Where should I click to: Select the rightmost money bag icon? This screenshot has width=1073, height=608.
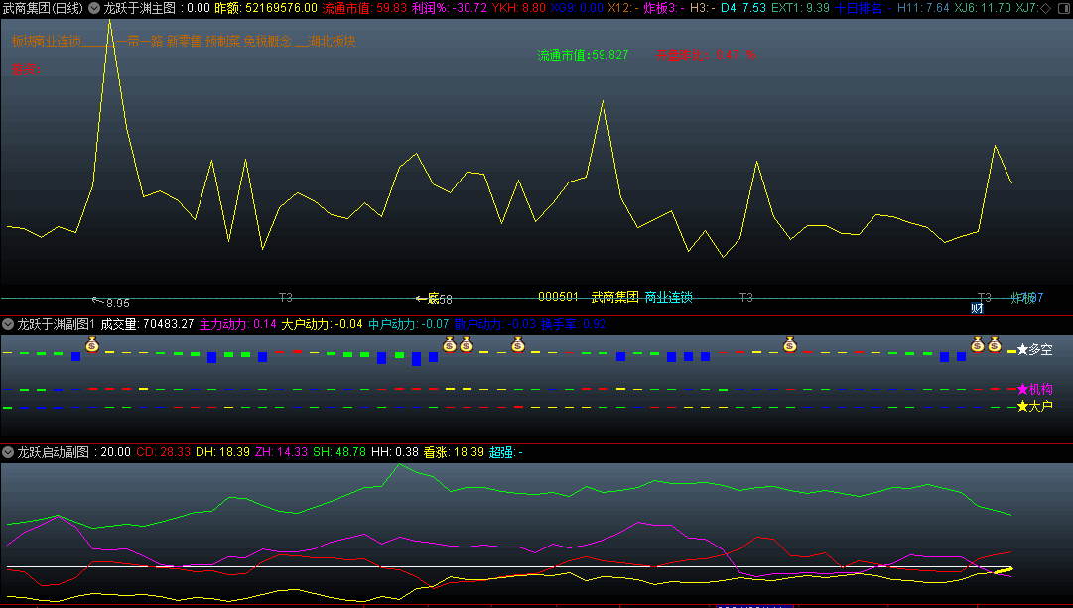pos(994,345)
